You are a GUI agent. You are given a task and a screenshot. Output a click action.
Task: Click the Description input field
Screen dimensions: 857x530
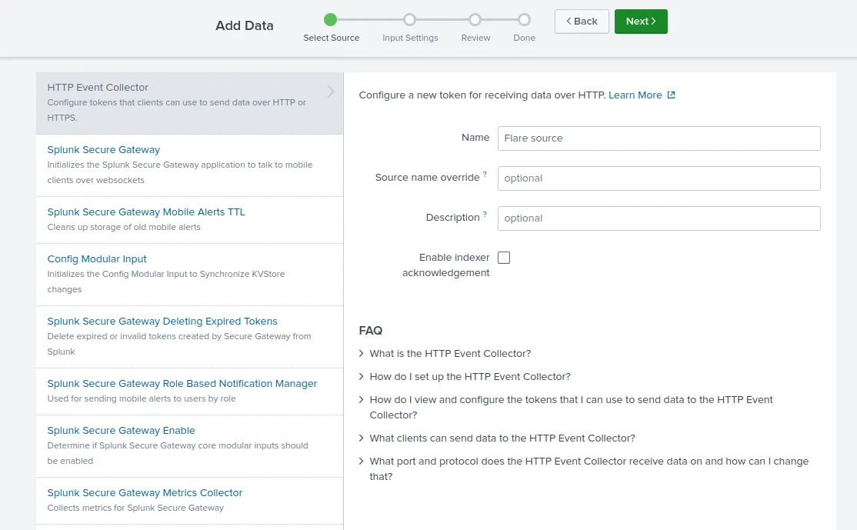(659, 218)
